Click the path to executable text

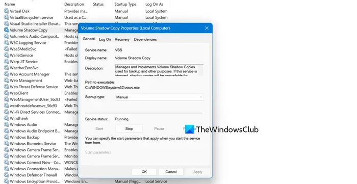112,88
